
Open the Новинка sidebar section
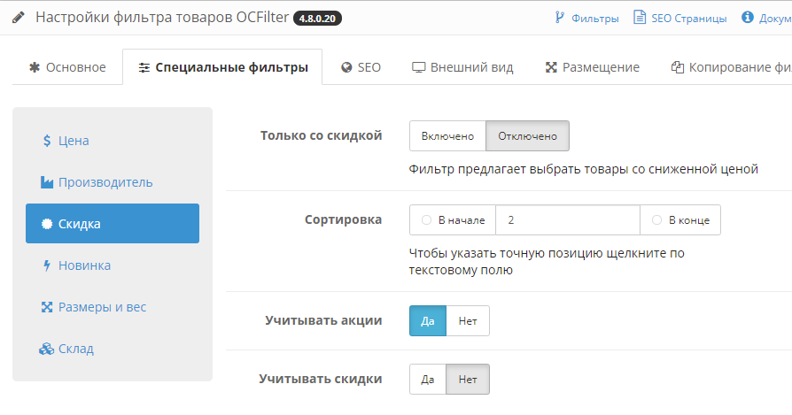pyautogui.click(x=83, y=265)
